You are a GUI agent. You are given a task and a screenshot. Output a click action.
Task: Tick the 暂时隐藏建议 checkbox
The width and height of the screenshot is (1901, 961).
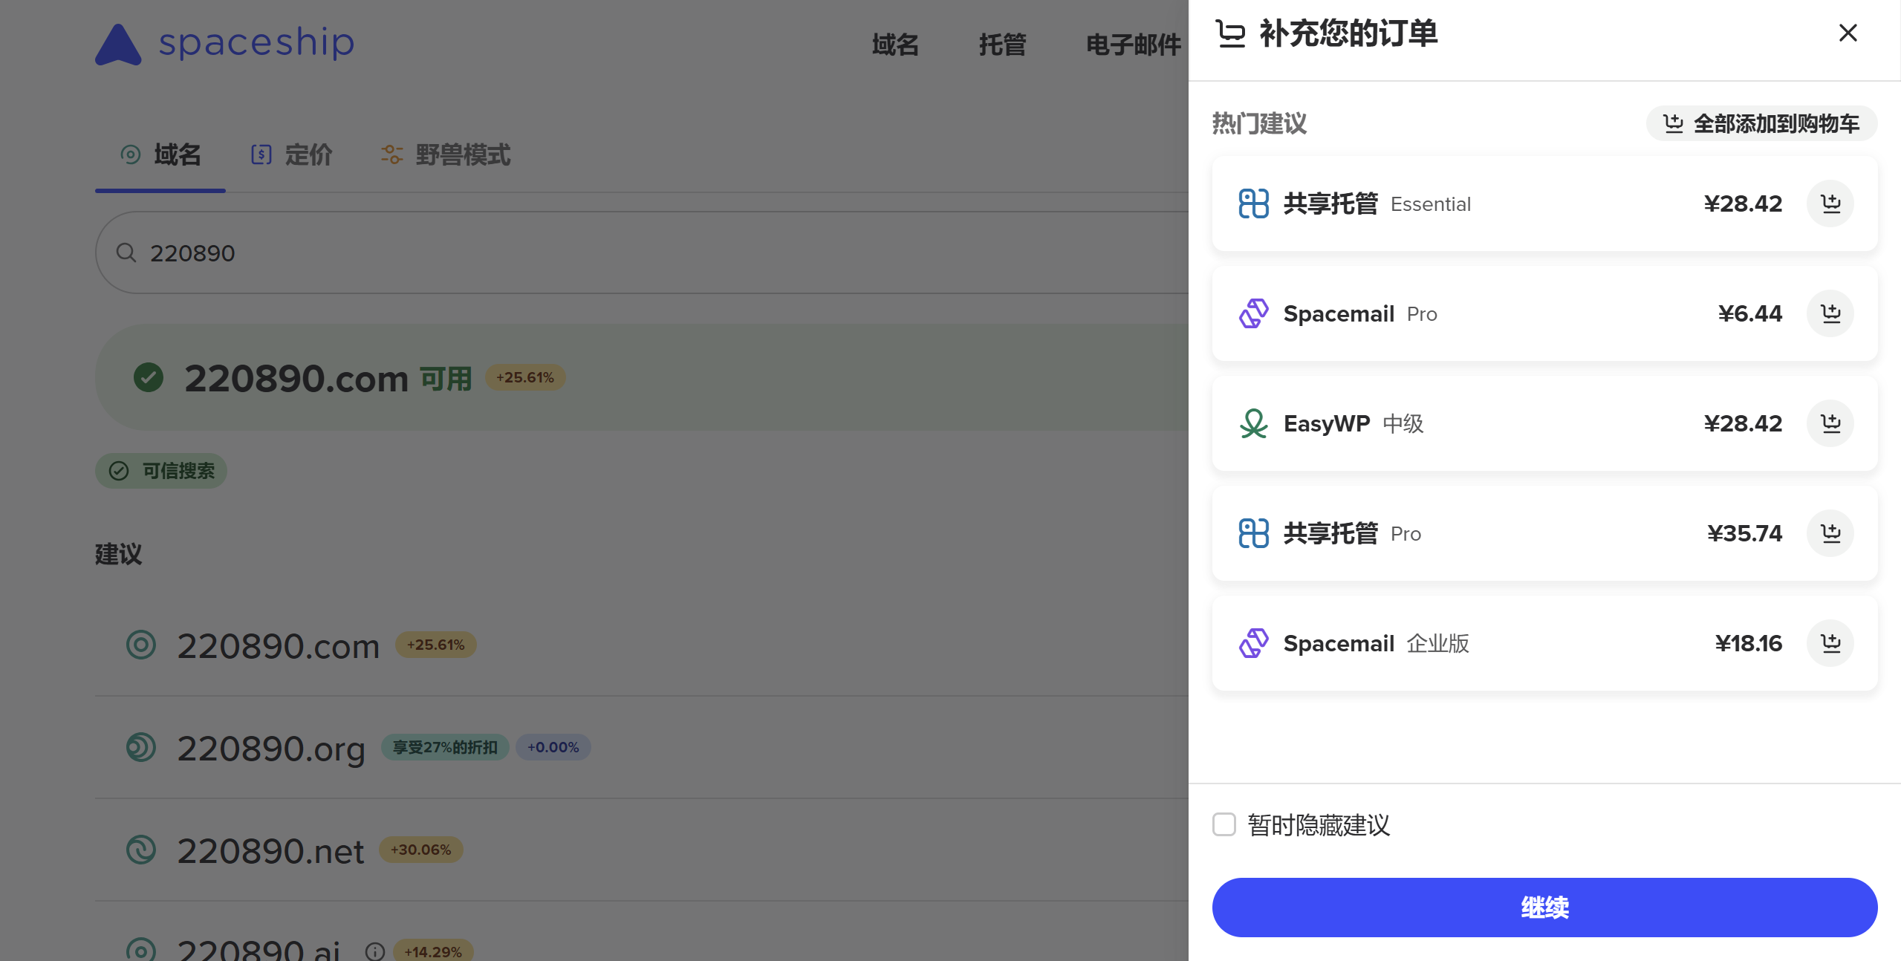pyautogui.click(x=1224, y=824)
